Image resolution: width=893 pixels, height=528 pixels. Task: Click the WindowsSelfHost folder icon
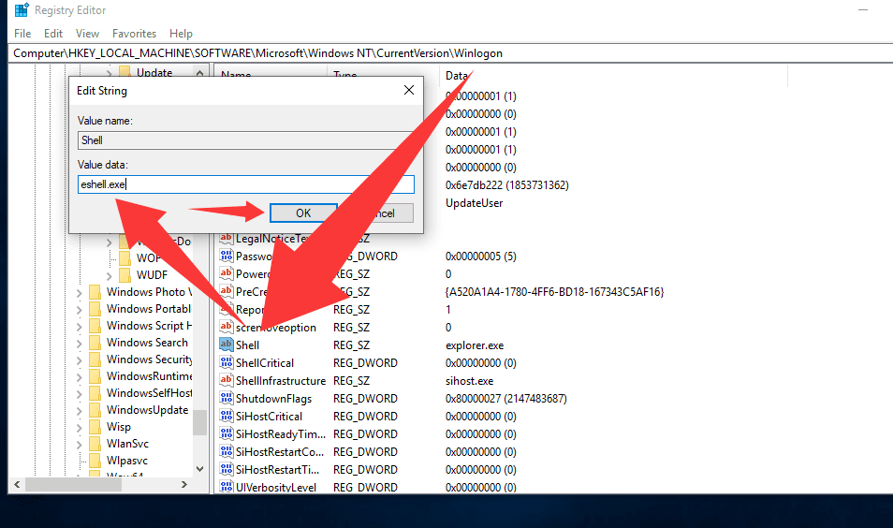[95, 393]
